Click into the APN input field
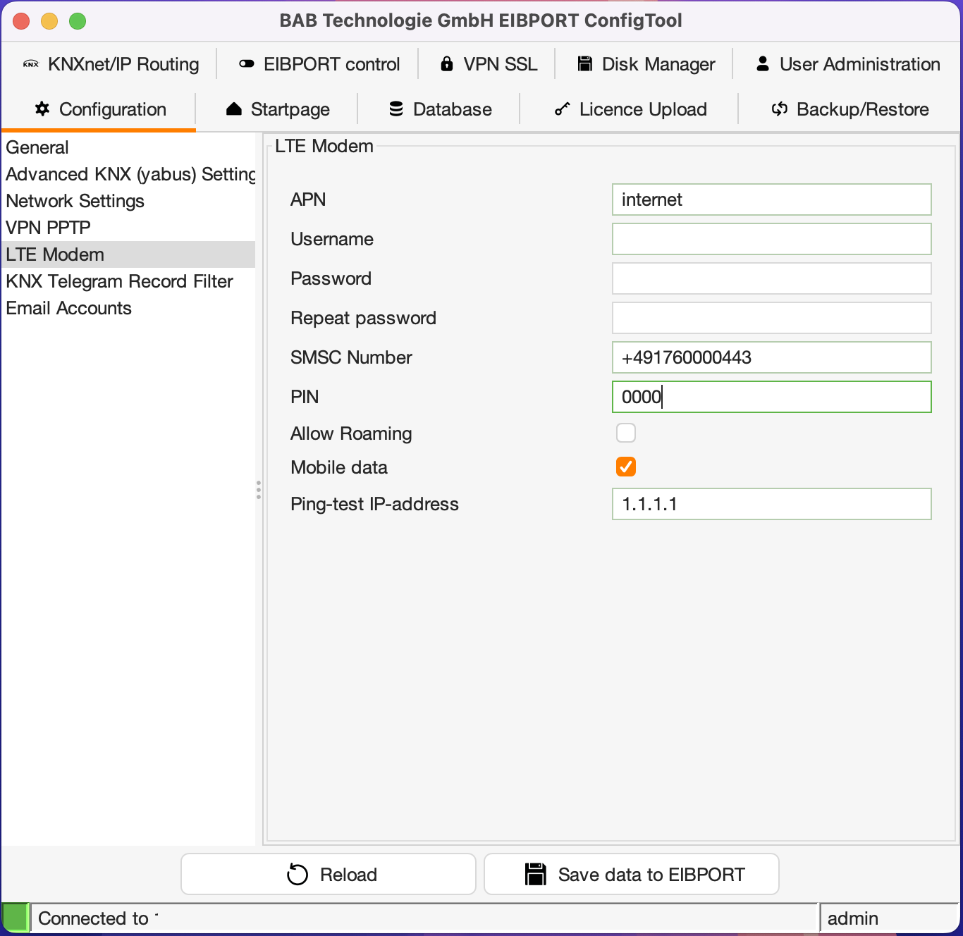The width and height of the screenshot is (963, 936). [x=771, y=199]
